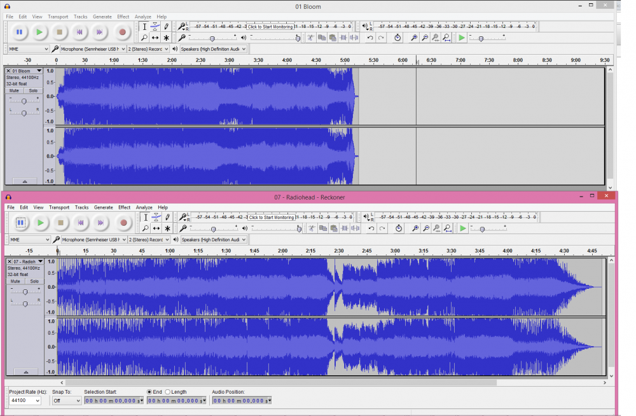Click the Selection Start time field

(114, 401)
